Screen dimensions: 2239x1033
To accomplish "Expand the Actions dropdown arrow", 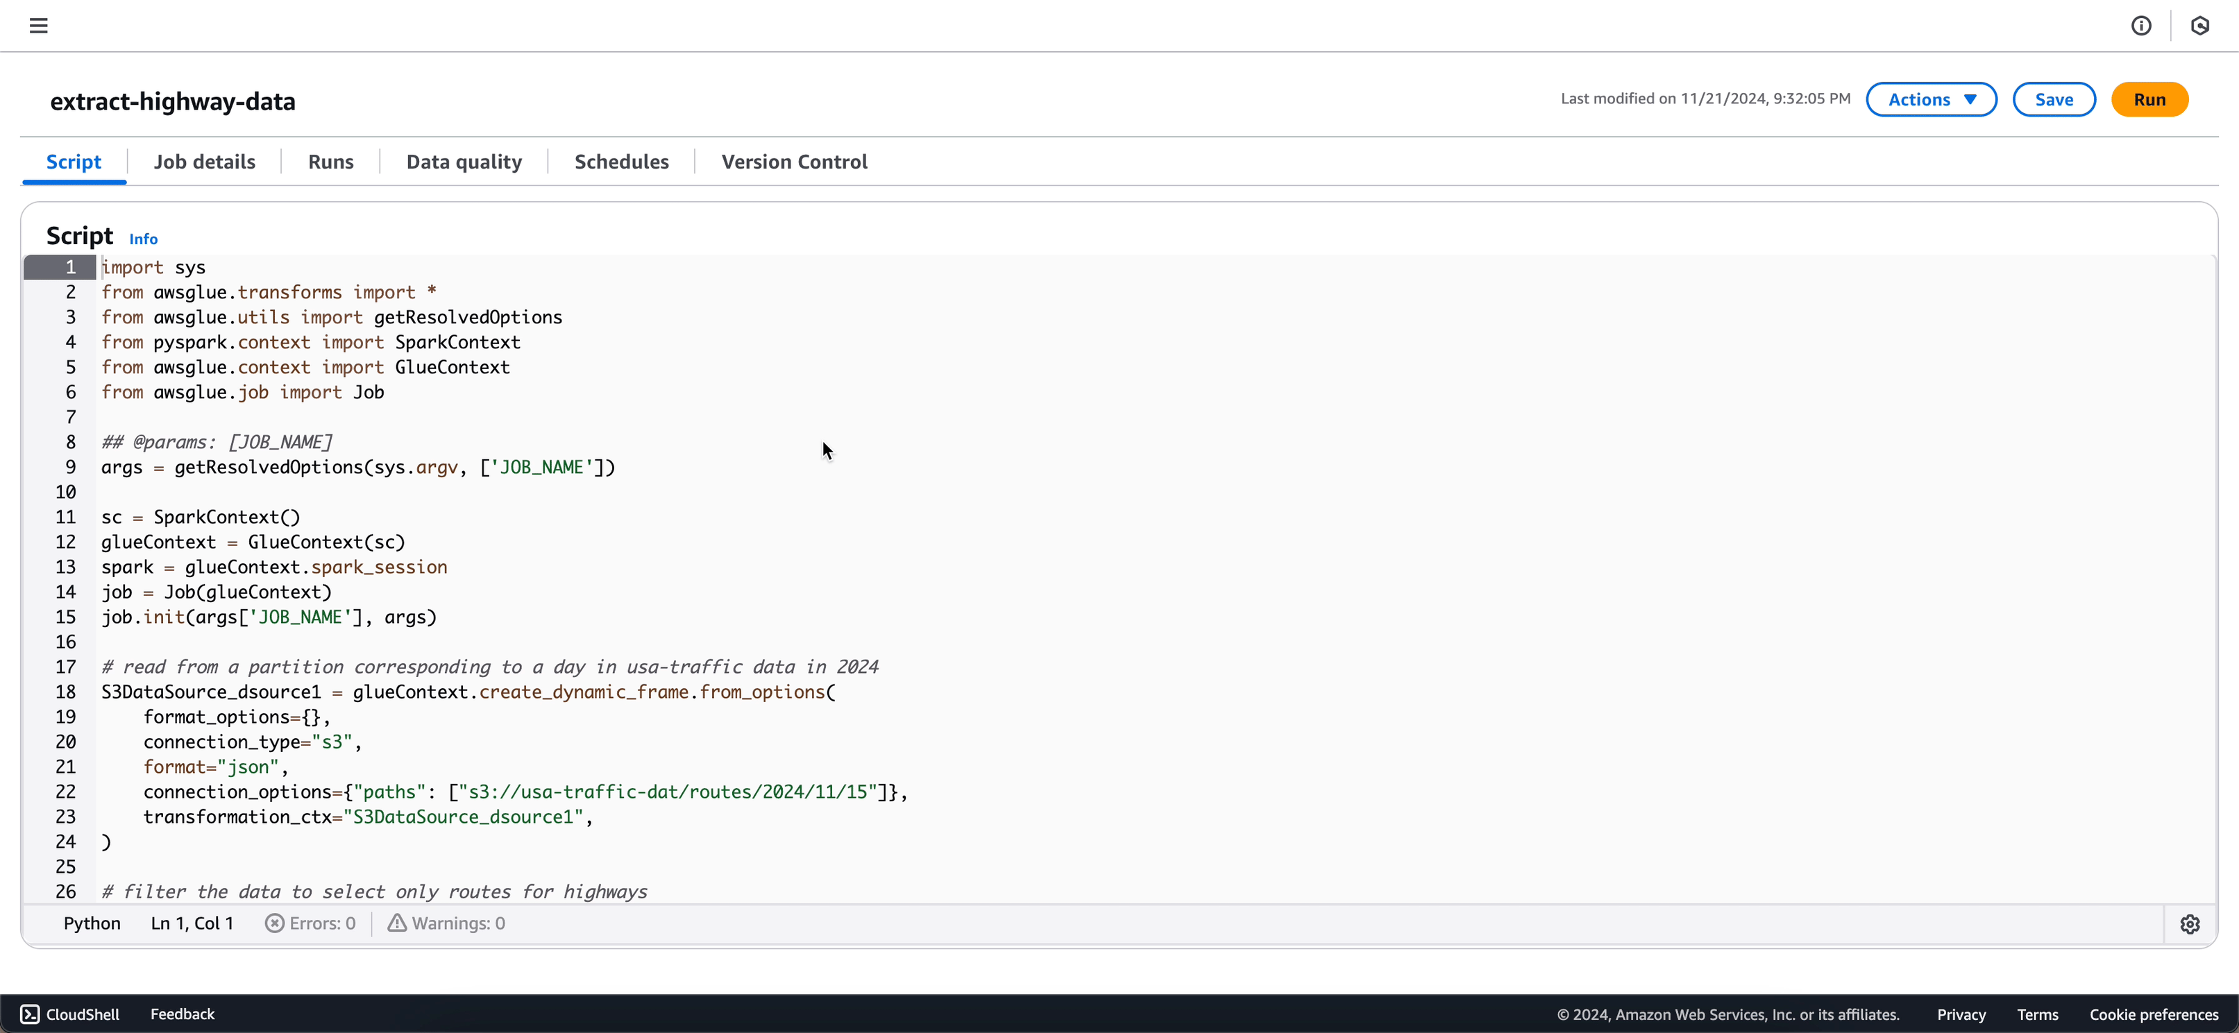I will [1970, 99].
